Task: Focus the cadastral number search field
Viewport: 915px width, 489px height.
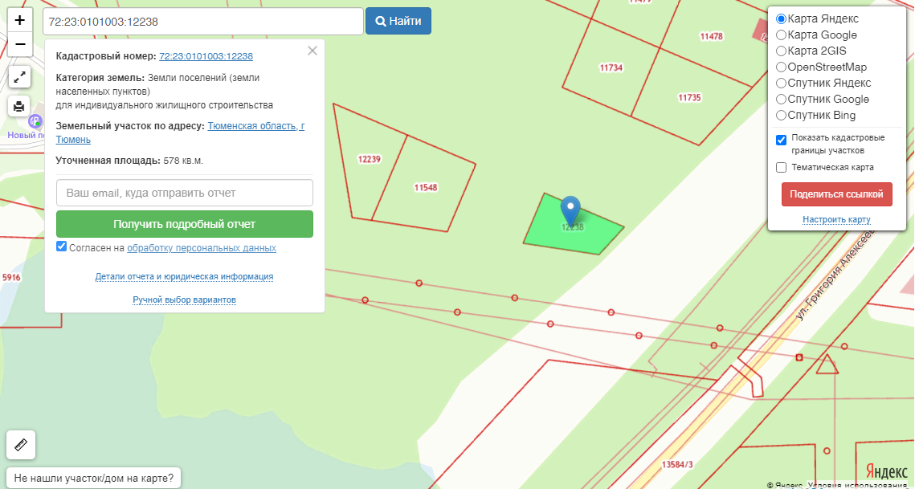Action: point(203,22)
